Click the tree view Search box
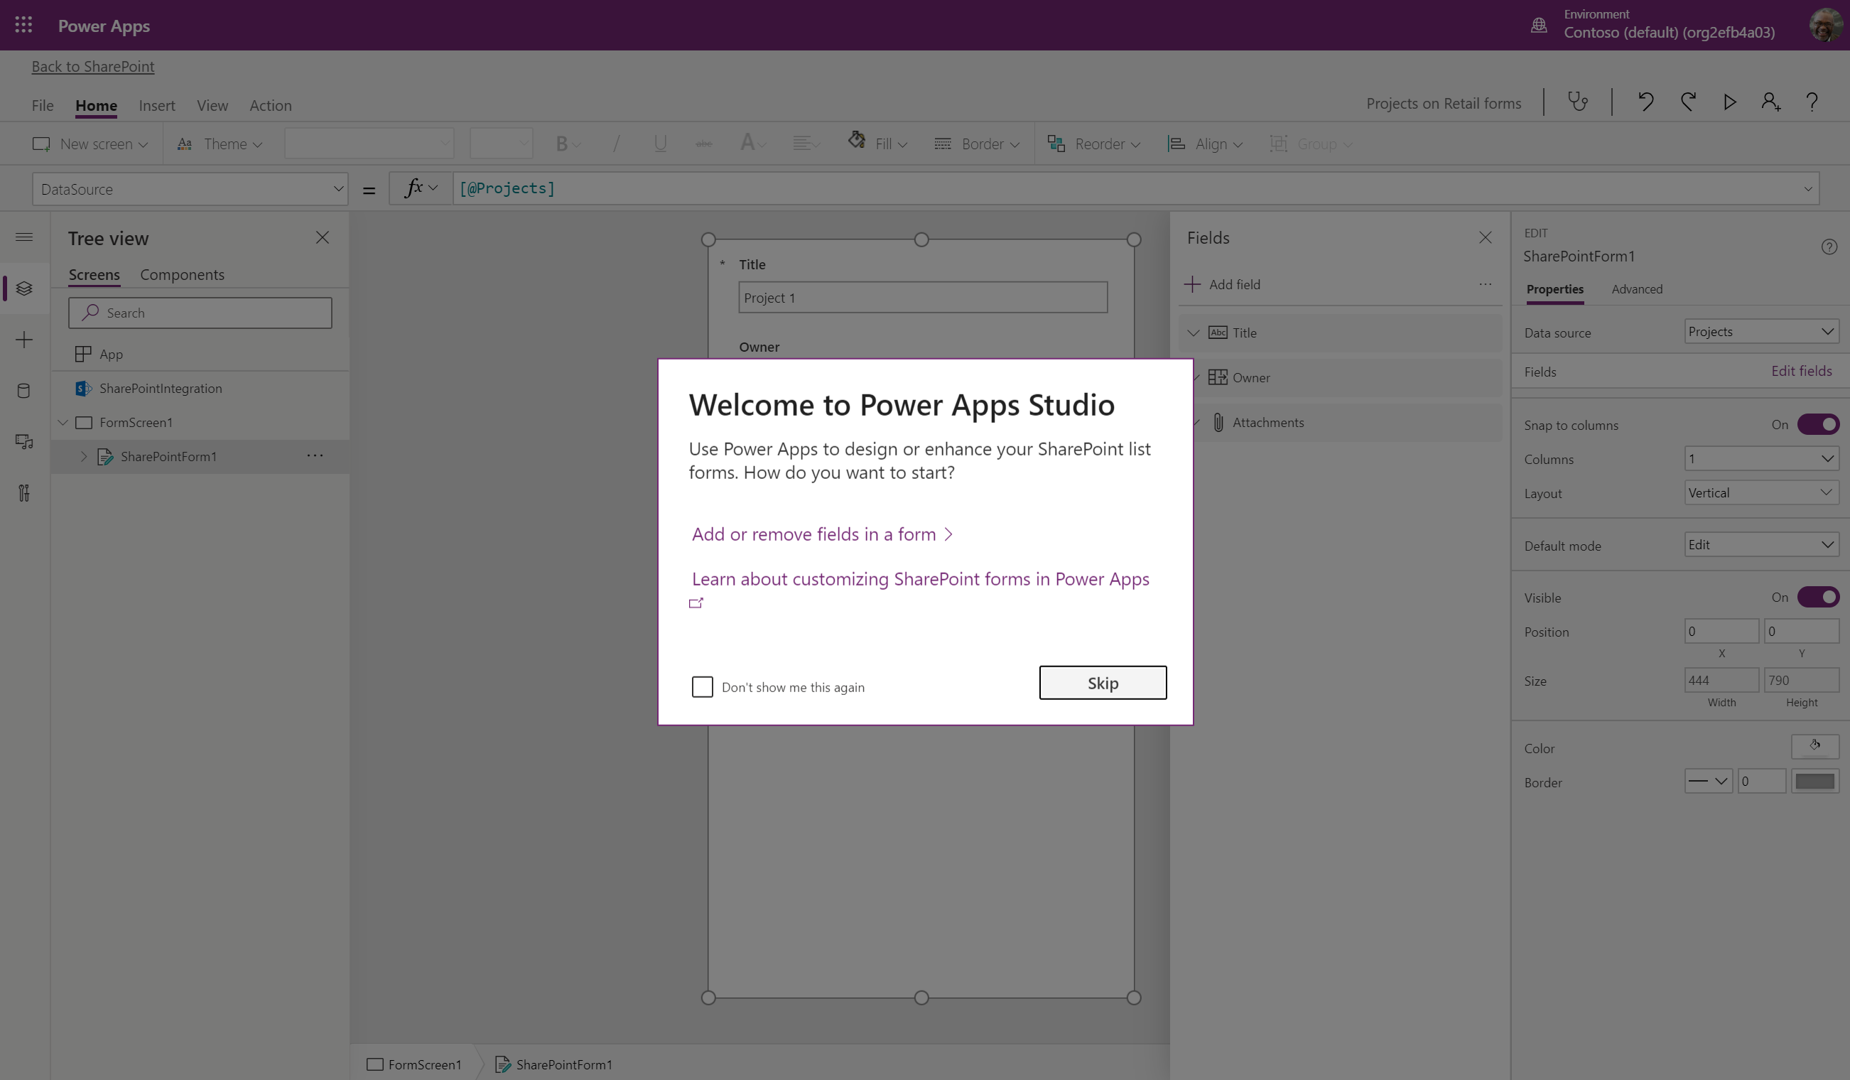The image size is (1850, 1080). point(200,312)
